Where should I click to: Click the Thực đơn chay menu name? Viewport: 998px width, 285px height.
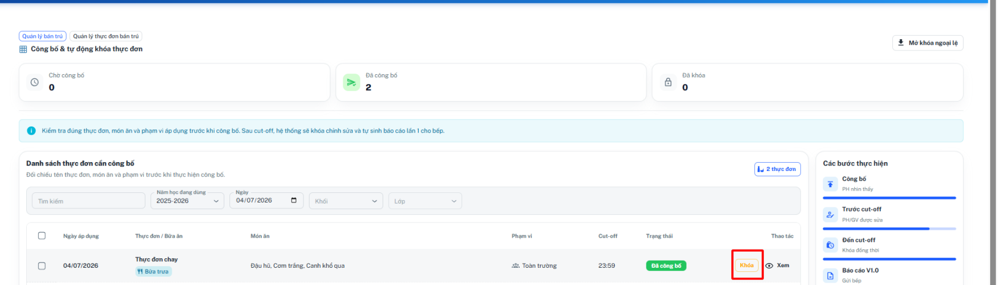coord(156,259)
